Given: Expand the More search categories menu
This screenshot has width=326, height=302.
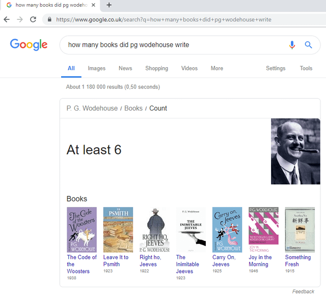Looking at the screenshot, I should (216, 68).
